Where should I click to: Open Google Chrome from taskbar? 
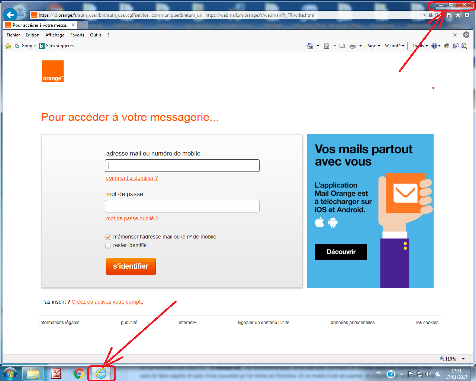pyautogui.click(x=79, y=374)
